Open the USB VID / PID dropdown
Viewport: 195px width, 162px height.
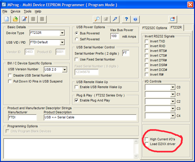[x=62, y=42]
